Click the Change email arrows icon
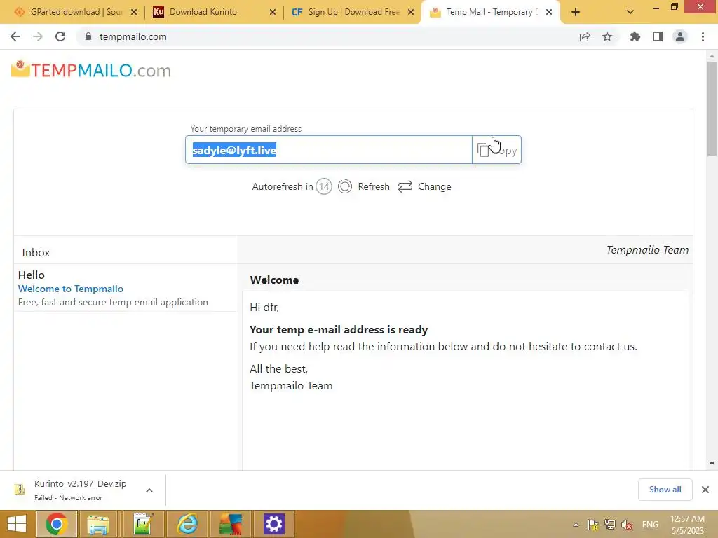718x538 pixels. [x=405, y=186]
